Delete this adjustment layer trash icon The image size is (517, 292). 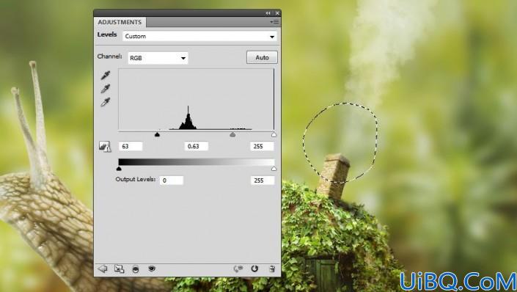272,269
